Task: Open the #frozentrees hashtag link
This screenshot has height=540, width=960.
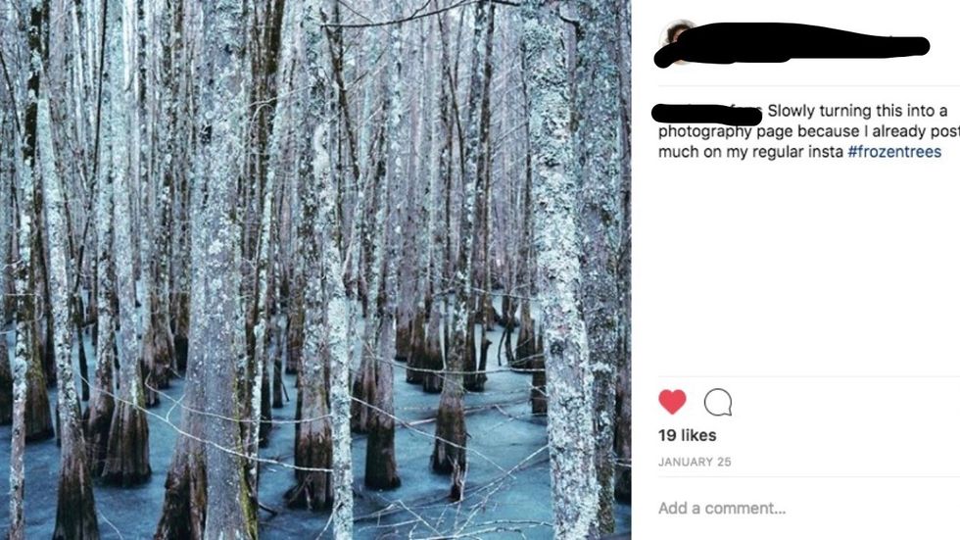Action: [894, 152]
